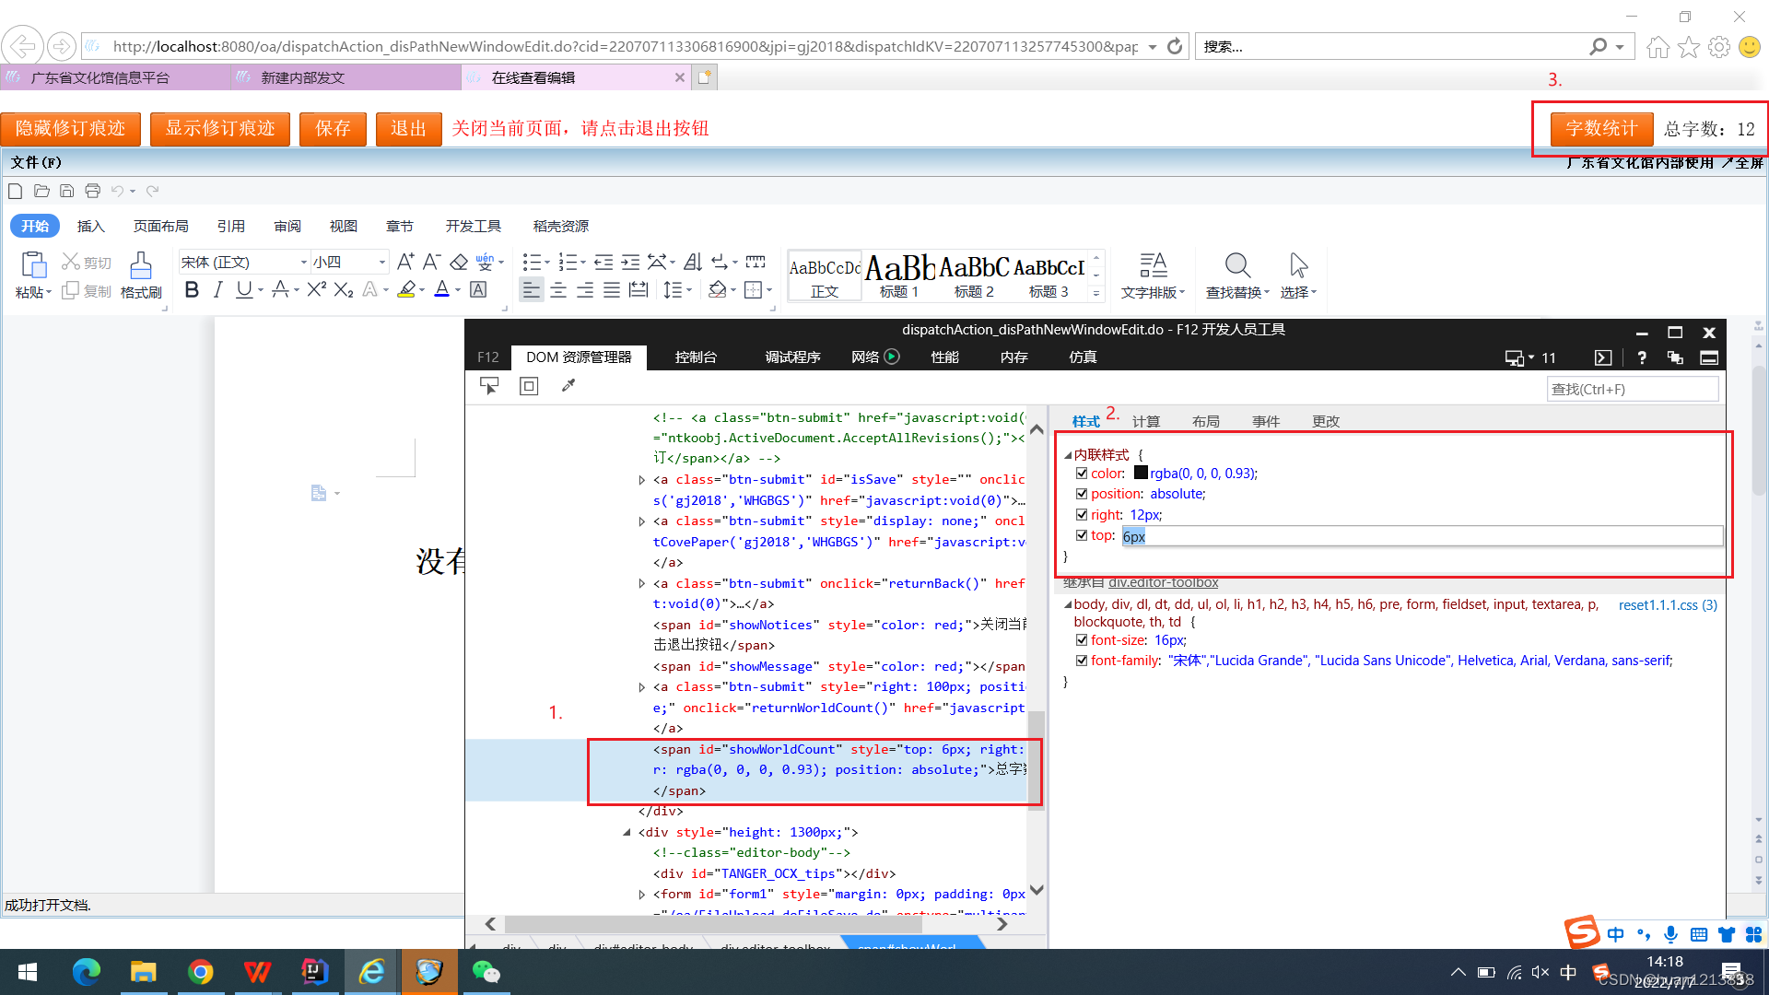Open Google Chrome from the taskbar
This screenshot has height=995, width=1769.
(x=200, y=972)
